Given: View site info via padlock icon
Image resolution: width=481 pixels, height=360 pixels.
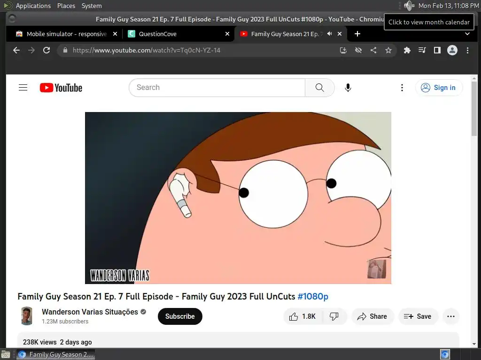Looking at the screenshot, I should pyautogui.click(x=65, y=50).
